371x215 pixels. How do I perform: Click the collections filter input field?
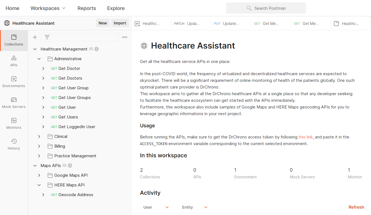80,37
